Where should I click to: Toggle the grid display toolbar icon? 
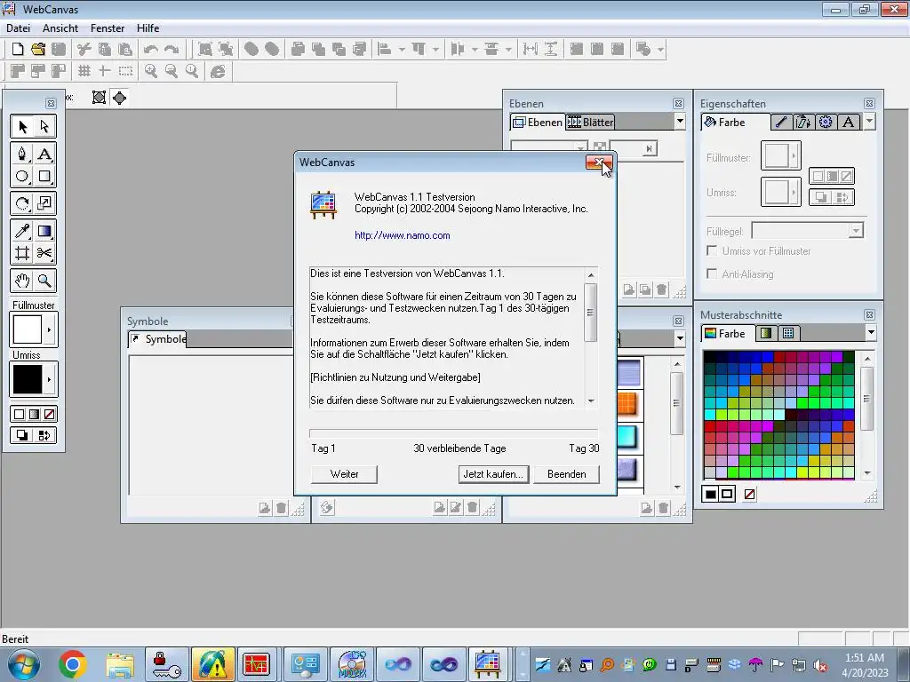point(84,71)
